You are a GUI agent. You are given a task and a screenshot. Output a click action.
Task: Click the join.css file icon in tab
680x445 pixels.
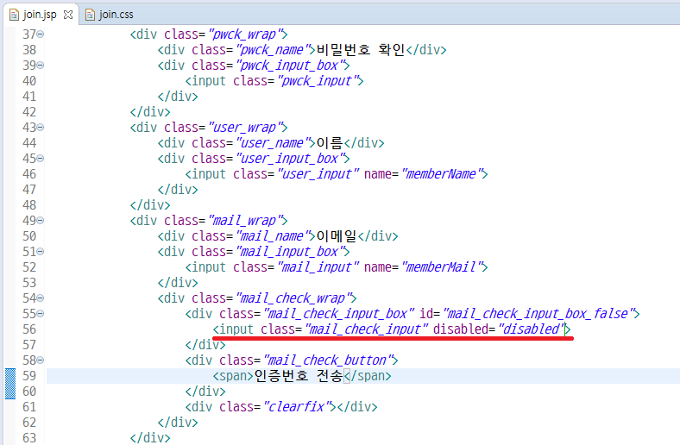[x=90, y=15]
